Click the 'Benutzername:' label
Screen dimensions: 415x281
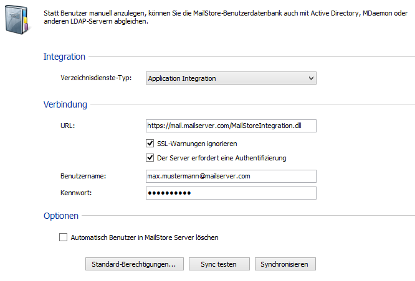point(83,177)
